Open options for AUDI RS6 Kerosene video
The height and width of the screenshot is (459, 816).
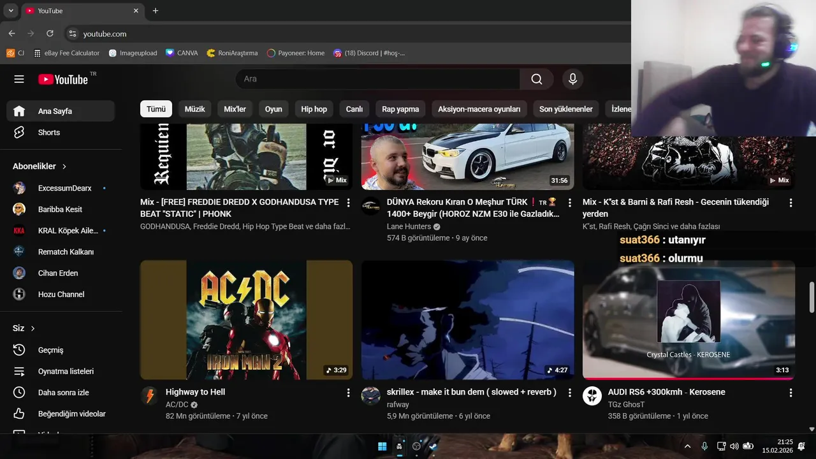click(790, 393)
